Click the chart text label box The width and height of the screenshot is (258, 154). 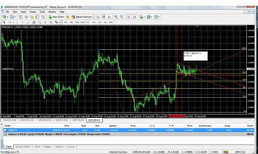coord(196,56)
